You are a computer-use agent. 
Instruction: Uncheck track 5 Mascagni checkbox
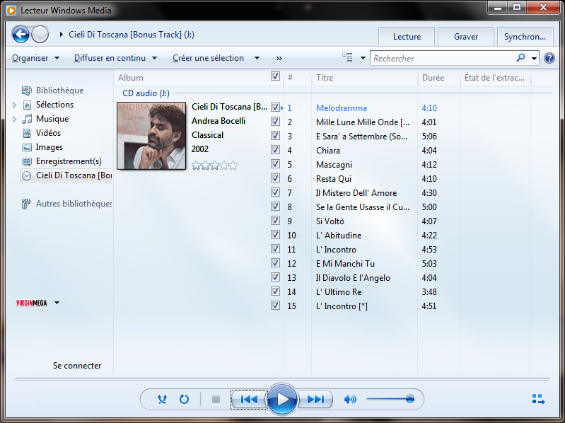(x=275, y=164)
